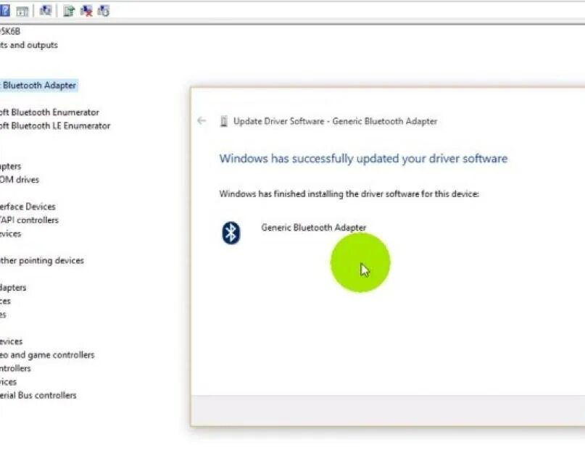Click the Disable device toolbar icon
Screen dimensions: 585x453
pyautogui.click(x=104, y=11)
